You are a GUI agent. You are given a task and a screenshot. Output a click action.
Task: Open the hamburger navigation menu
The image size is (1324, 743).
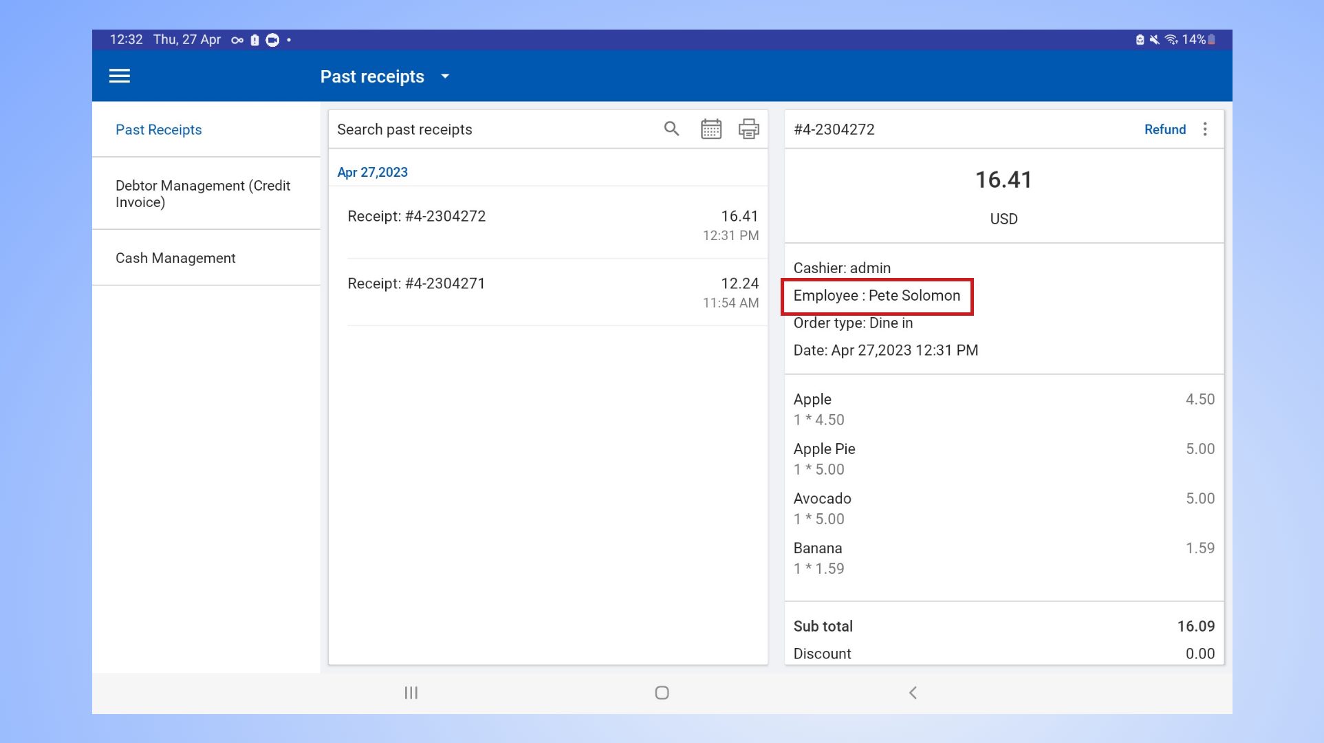click(x=120, y=76)
